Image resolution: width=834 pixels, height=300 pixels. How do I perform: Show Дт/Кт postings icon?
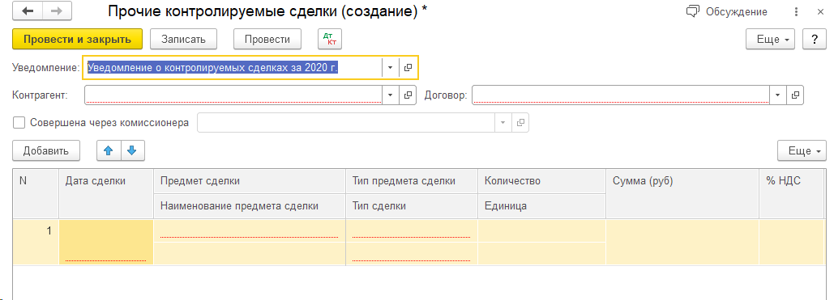point(330,40)
